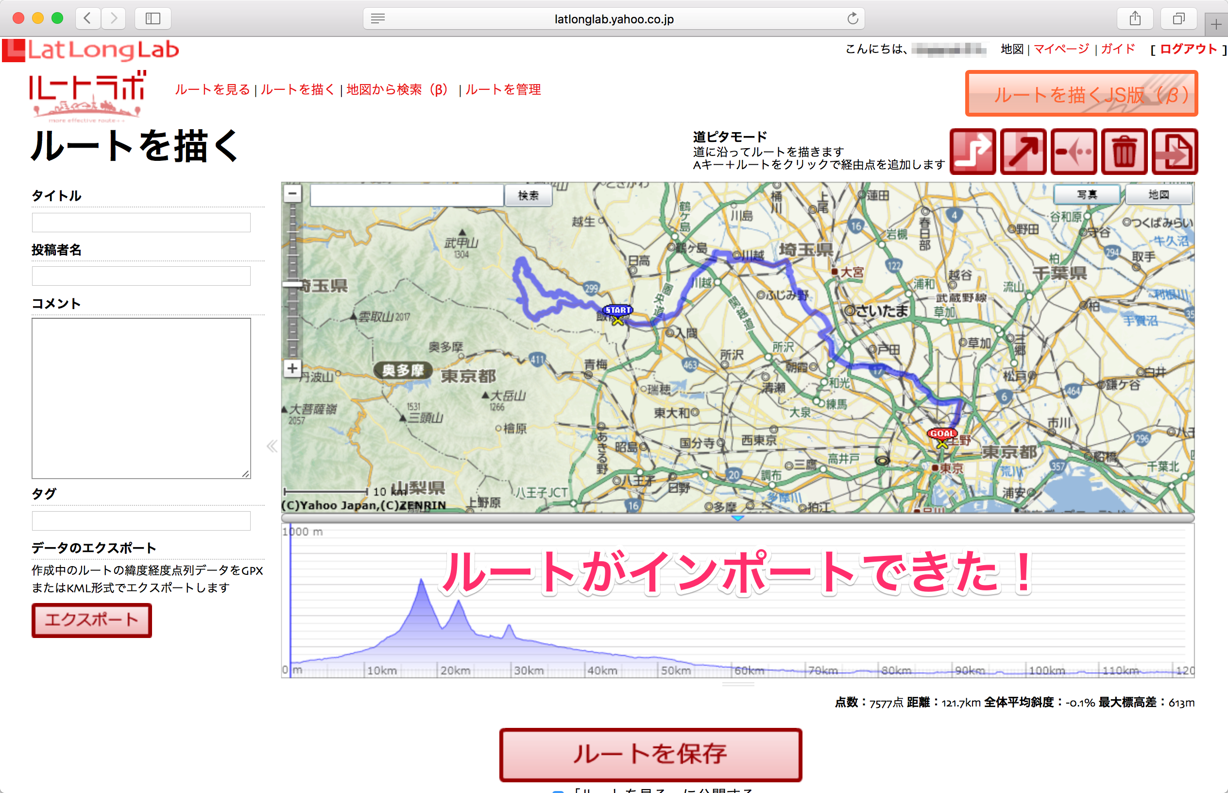Toggle the Safari sidebar button
Viewport: 1228px width, 793px height.
click(153, 18)
